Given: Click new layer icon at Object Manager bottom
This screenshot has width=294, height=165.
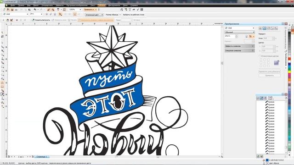Looking at the screenshot, I should [258, 156].
